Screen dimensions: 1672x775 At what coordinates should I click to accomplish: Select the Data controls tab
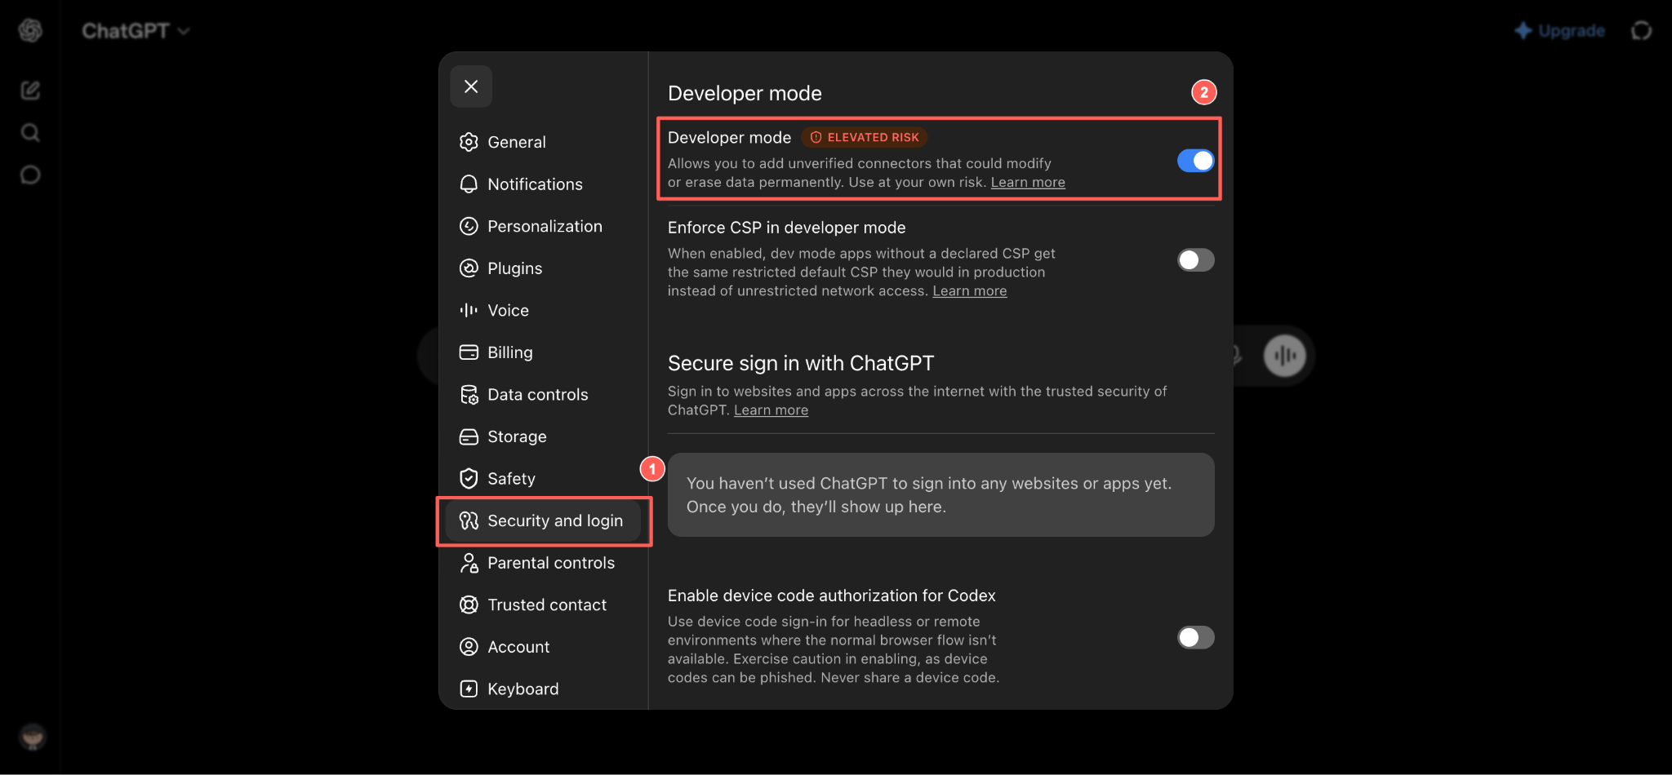(543, 395)
